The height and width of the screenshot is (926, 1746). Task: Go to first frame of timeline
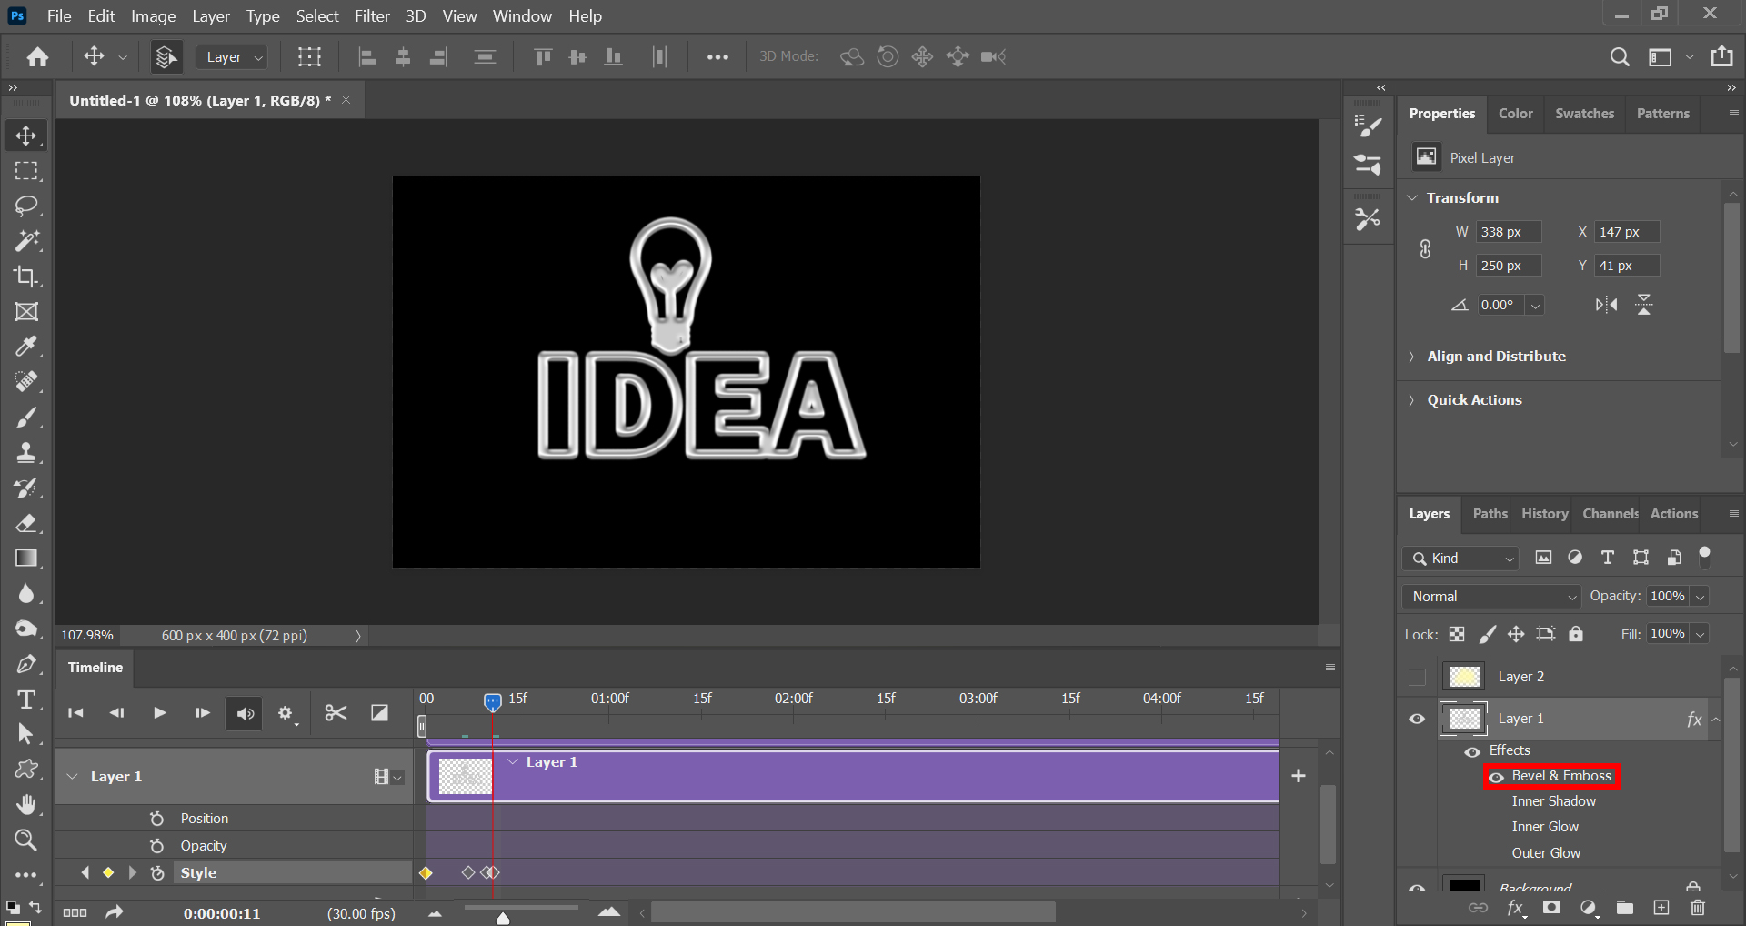tap(76, 713)
